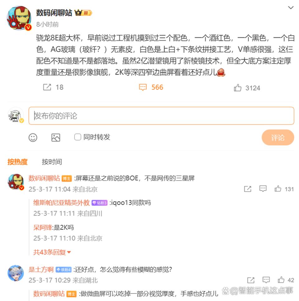
Task: Focus the 发布你的评论 comment input
Action: pyautogui.click(x=161, y=116)
